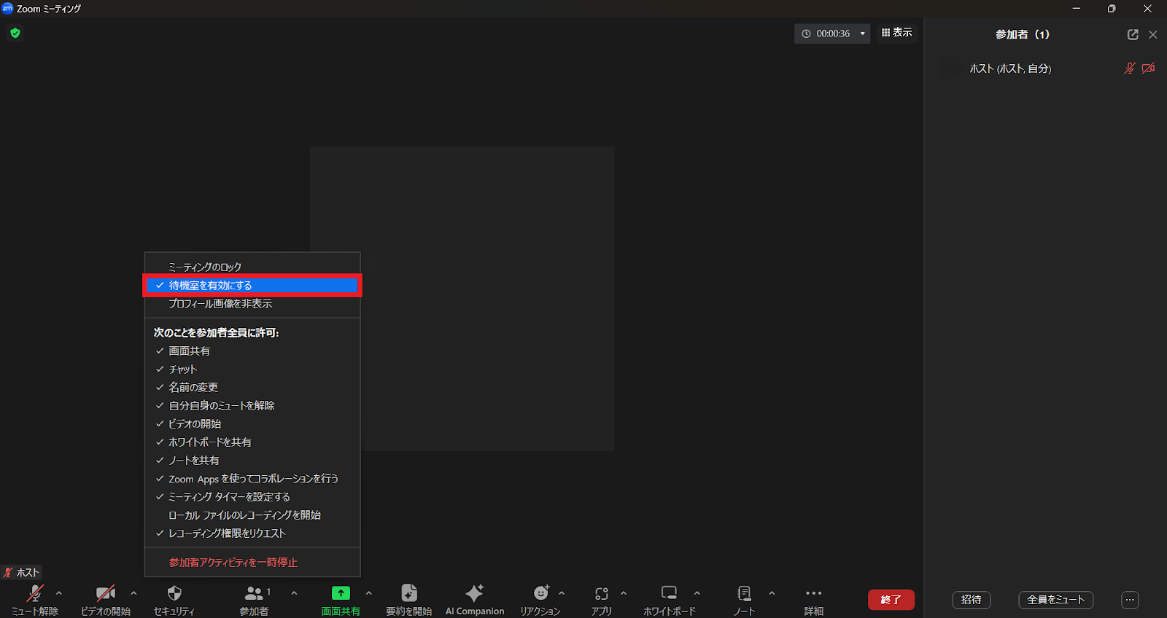Click the green Share Screen (画面共有) icon
This screenshot has width=1167, height=618.
point(341,593)
